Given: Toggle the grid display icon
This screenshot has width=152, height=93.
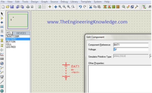Looking at the screenshot, I should pos(44,7).
